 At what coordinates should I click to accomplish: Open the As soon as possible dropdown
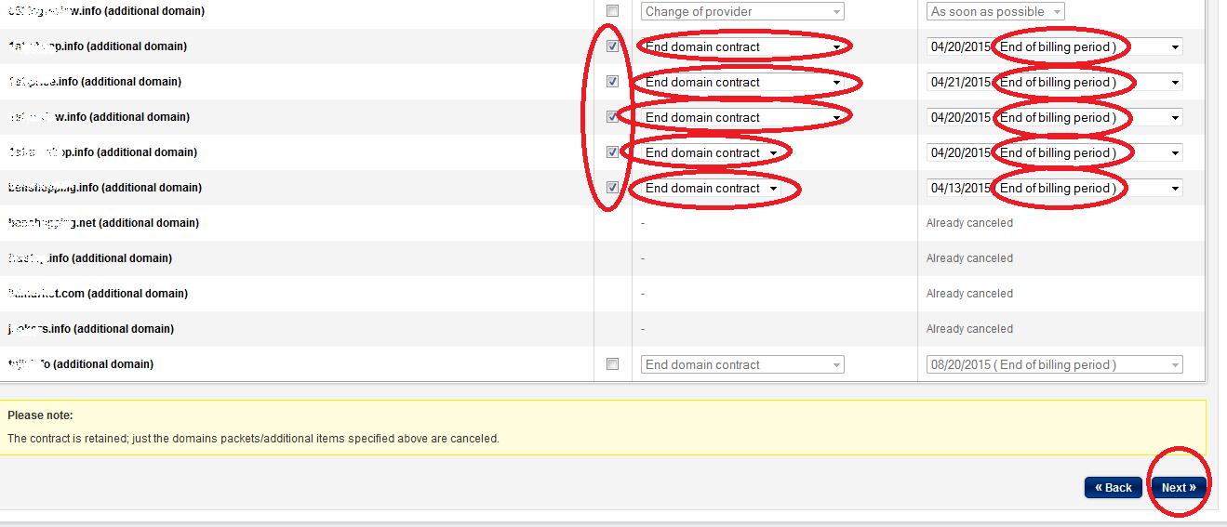[x=995, y=12]
